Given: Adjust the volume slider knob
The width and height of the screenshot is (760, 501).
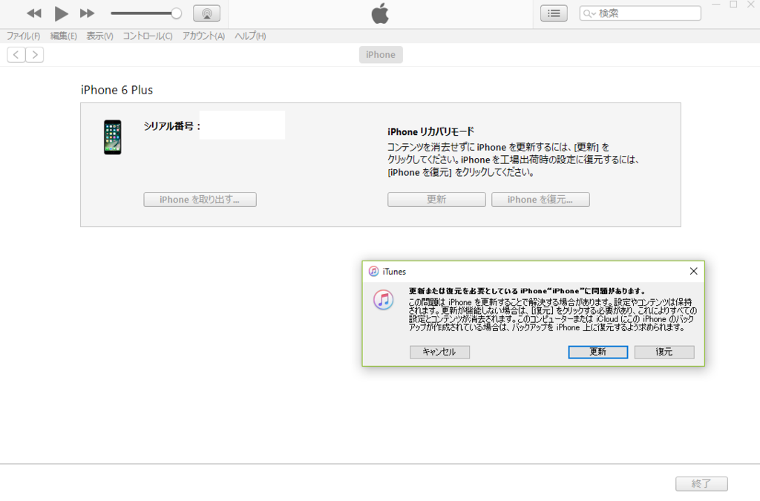Looking at the screenshot, I should (177, 13).
